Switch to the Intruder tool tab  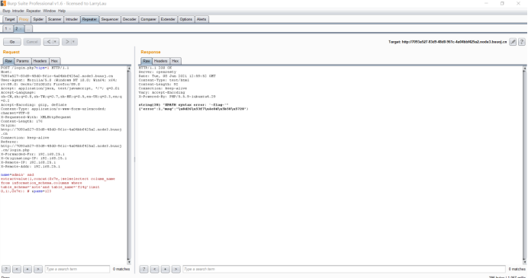click(72, 19)
